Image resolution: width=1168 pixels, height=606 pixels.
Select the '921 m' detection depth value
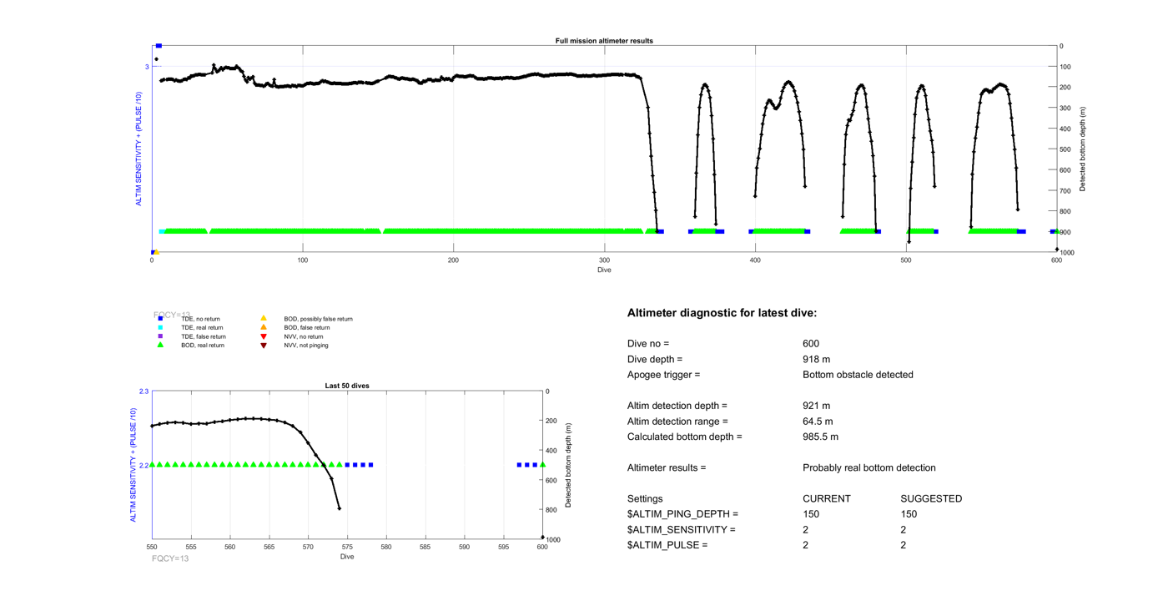[x=817, y=406]
